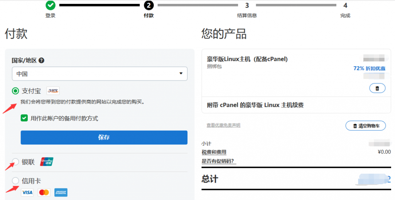Click the UnionPay logo icon
395x200 pixels.
[x=47, y=162]
